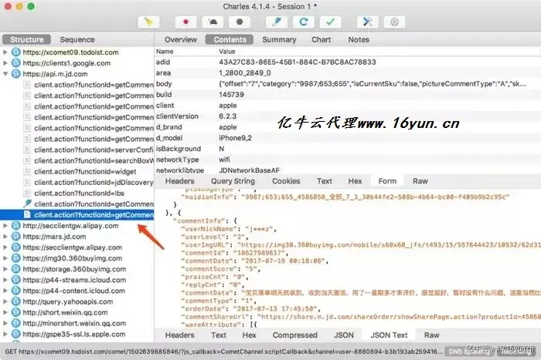Collapse the https://api.m.jd.com tree node
Viewport: 541px width, 360px height.
coord(5,74)
